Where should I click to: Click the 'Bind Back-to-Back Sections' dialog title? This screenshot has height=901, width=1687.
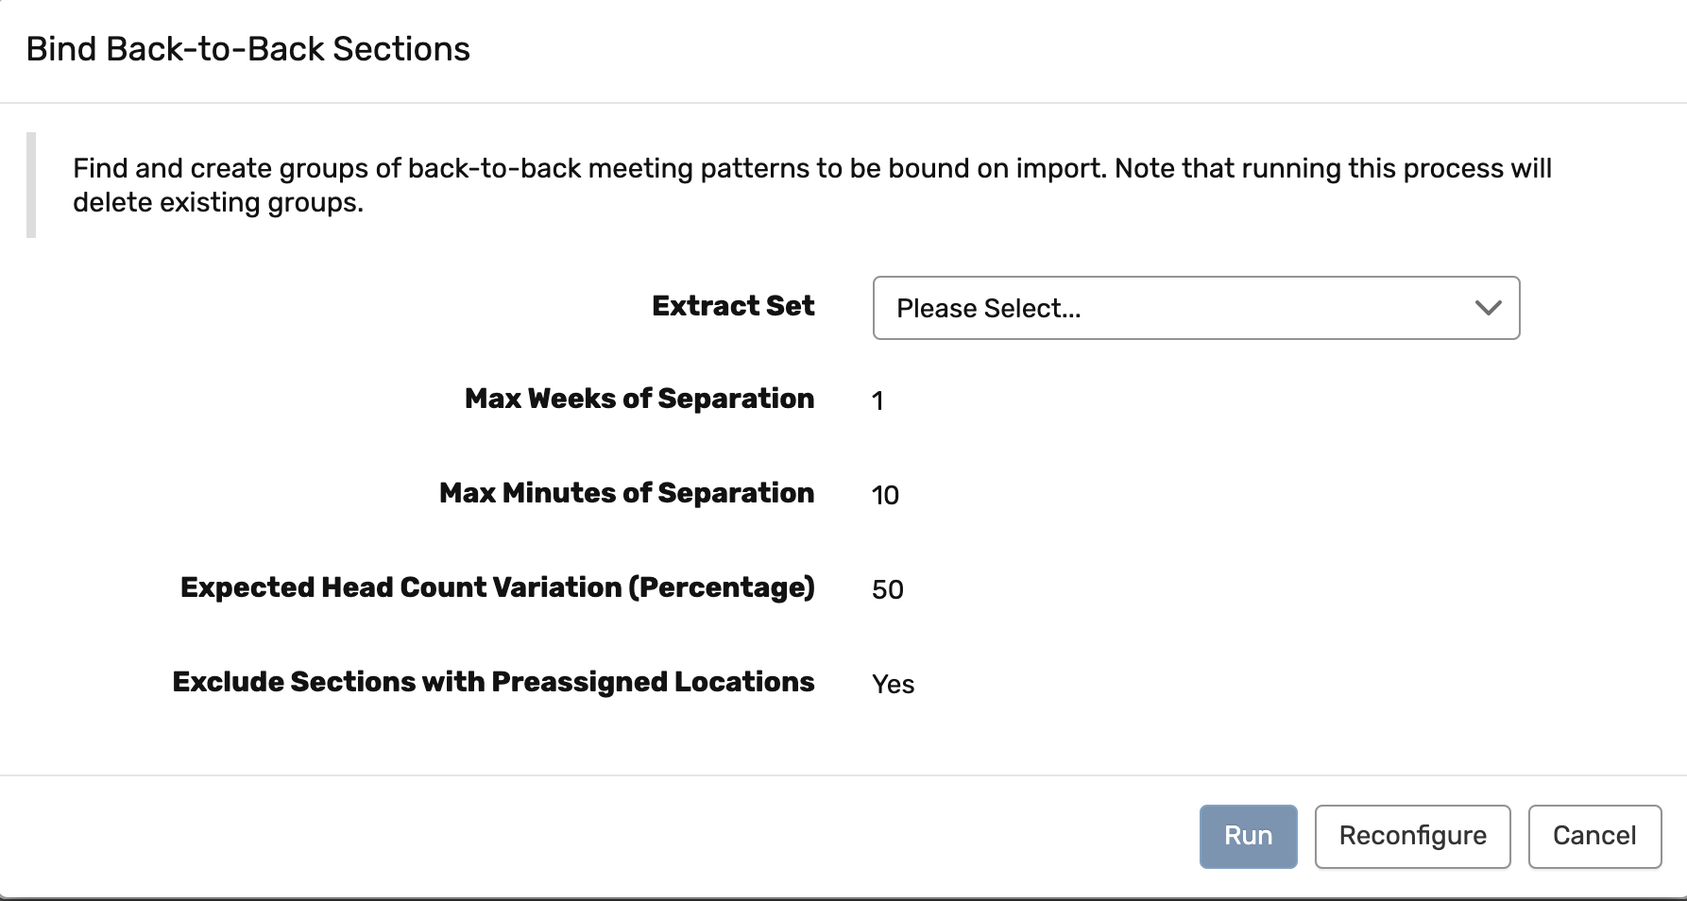pos(247,49)
